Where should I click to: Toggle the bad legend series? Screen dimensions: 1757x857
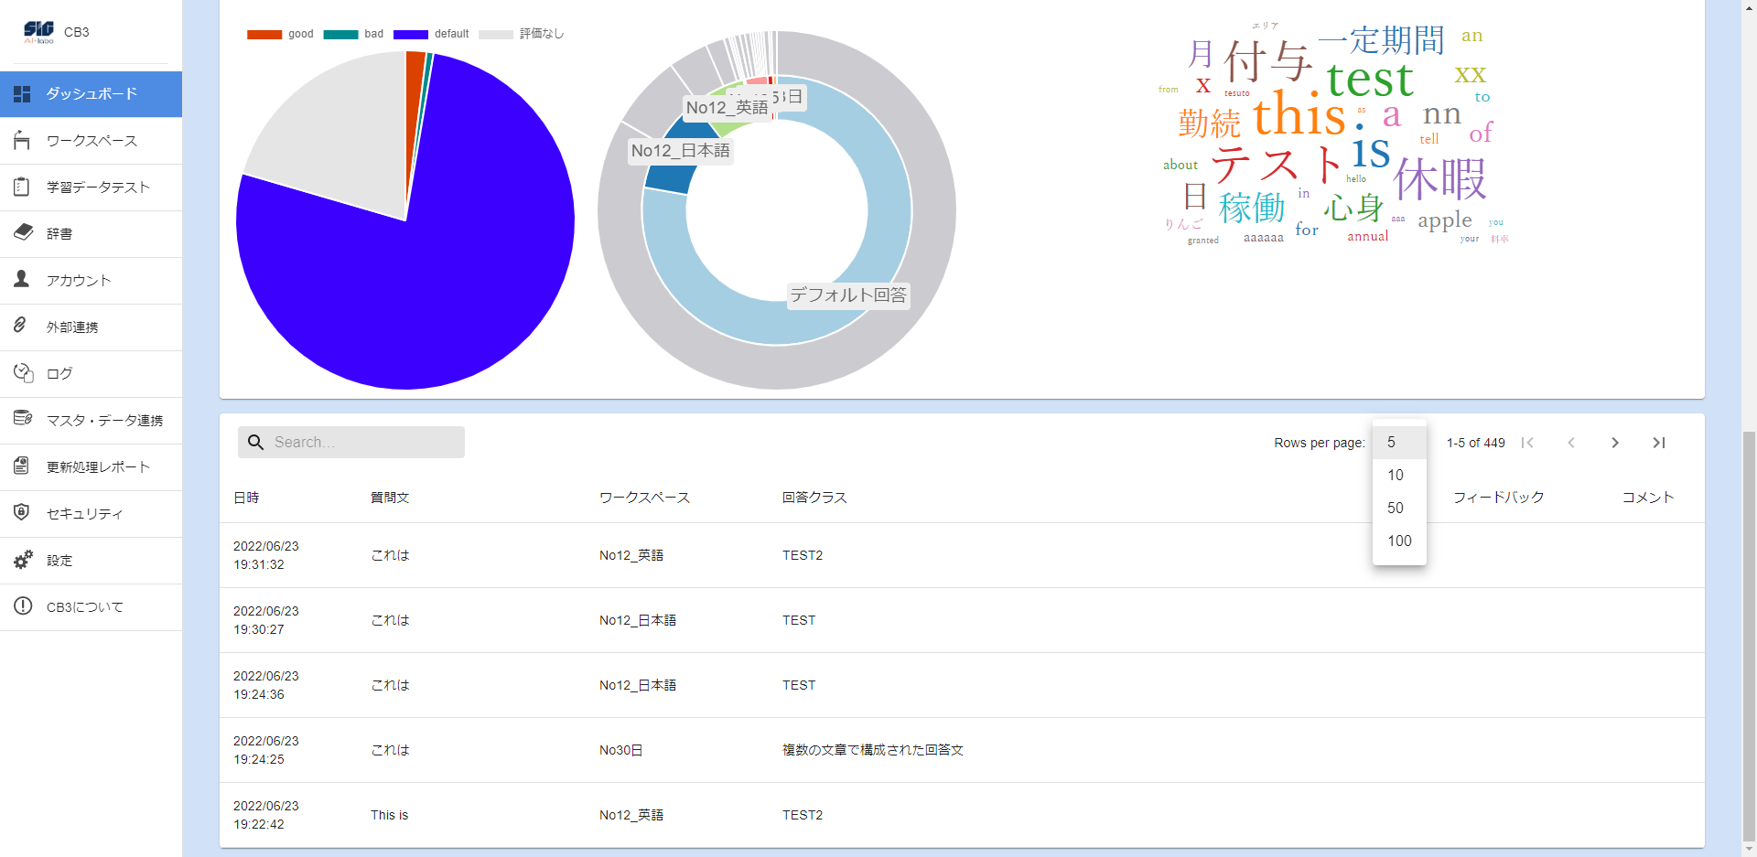point(354,34)
